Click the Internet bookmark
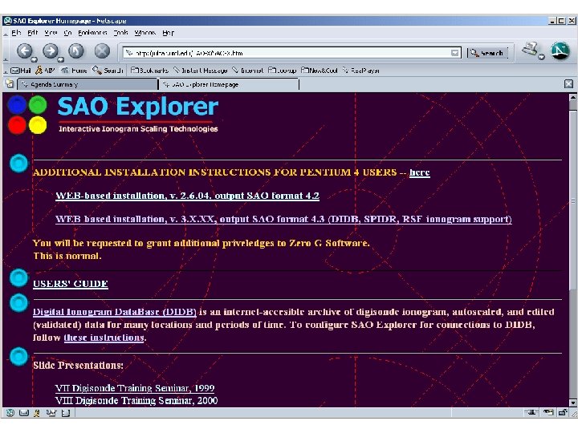This screenshot has width=578, height=433. coord(247,70)
